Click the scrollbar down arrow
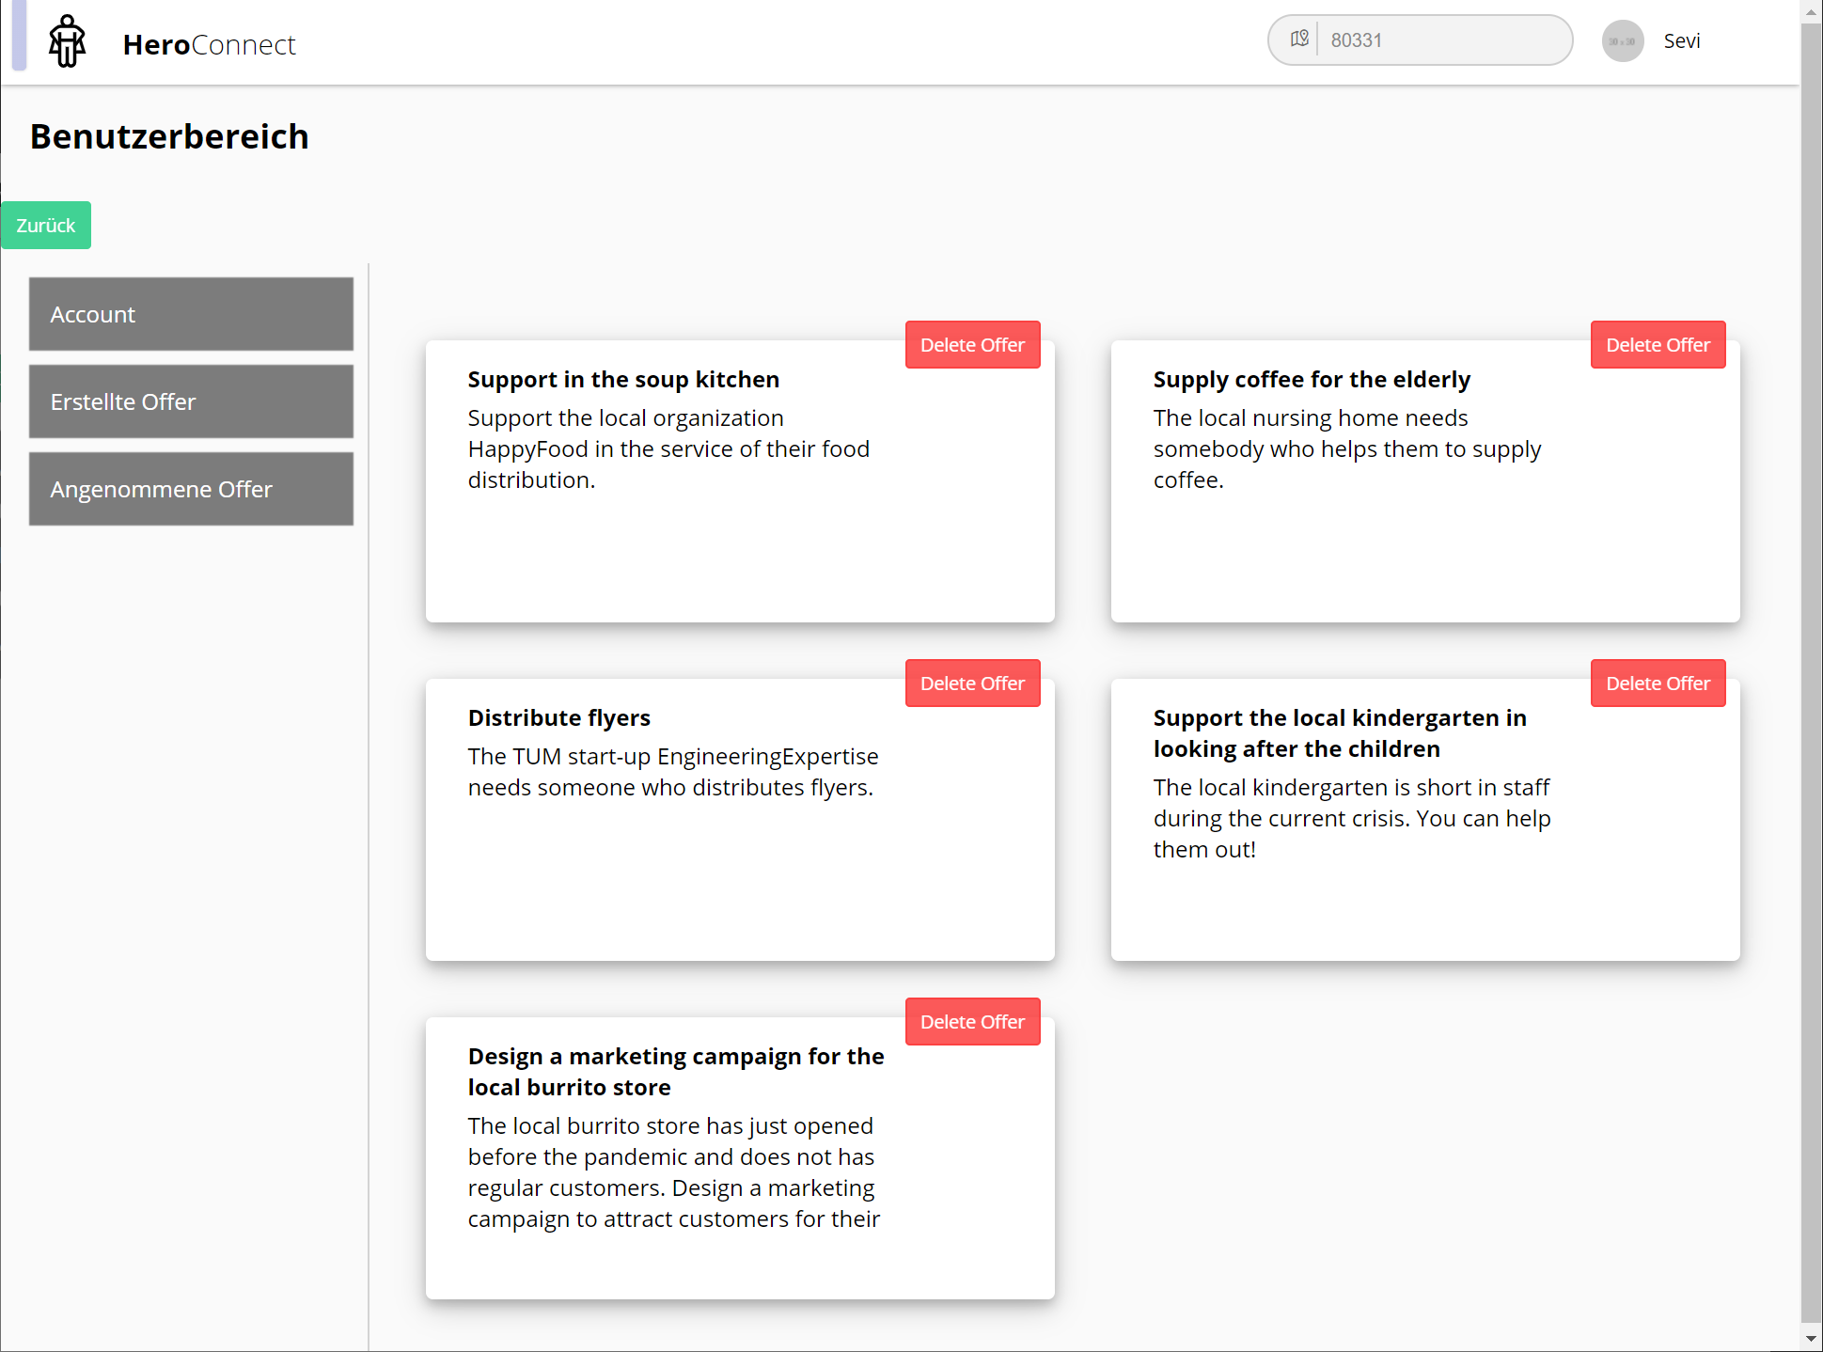 click(1811, 1339)
